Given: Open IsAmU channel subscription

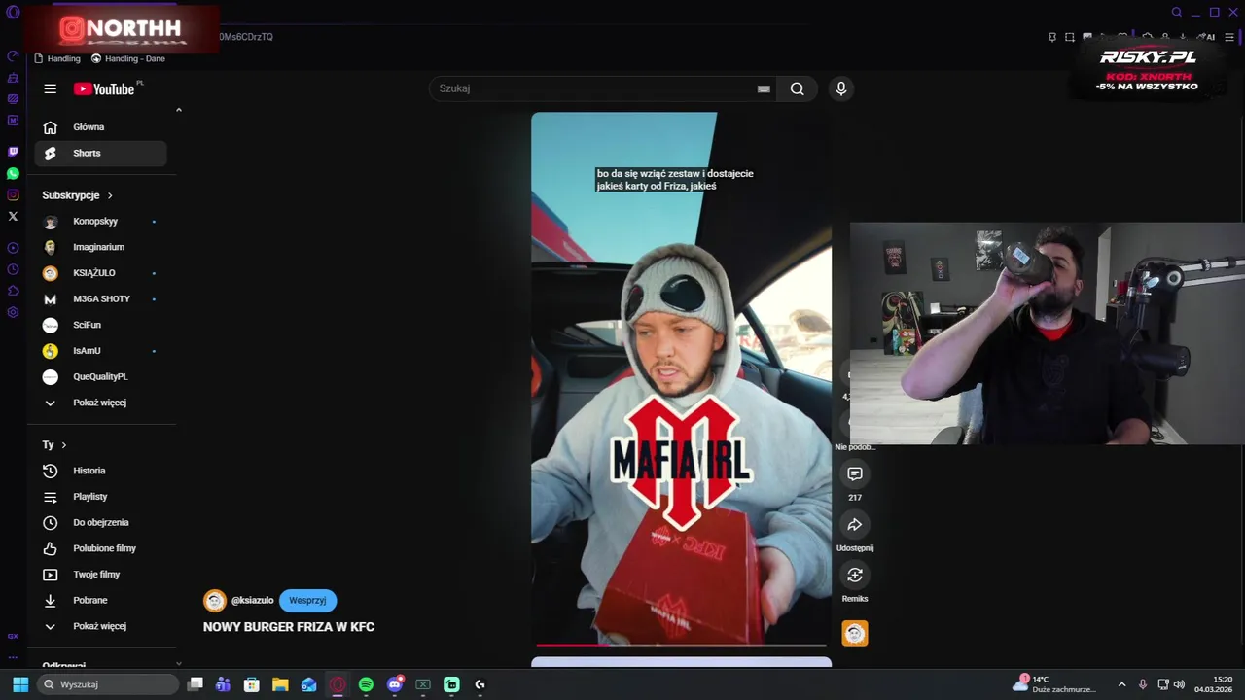Looking at the screenshot, I should pos(101,351).
